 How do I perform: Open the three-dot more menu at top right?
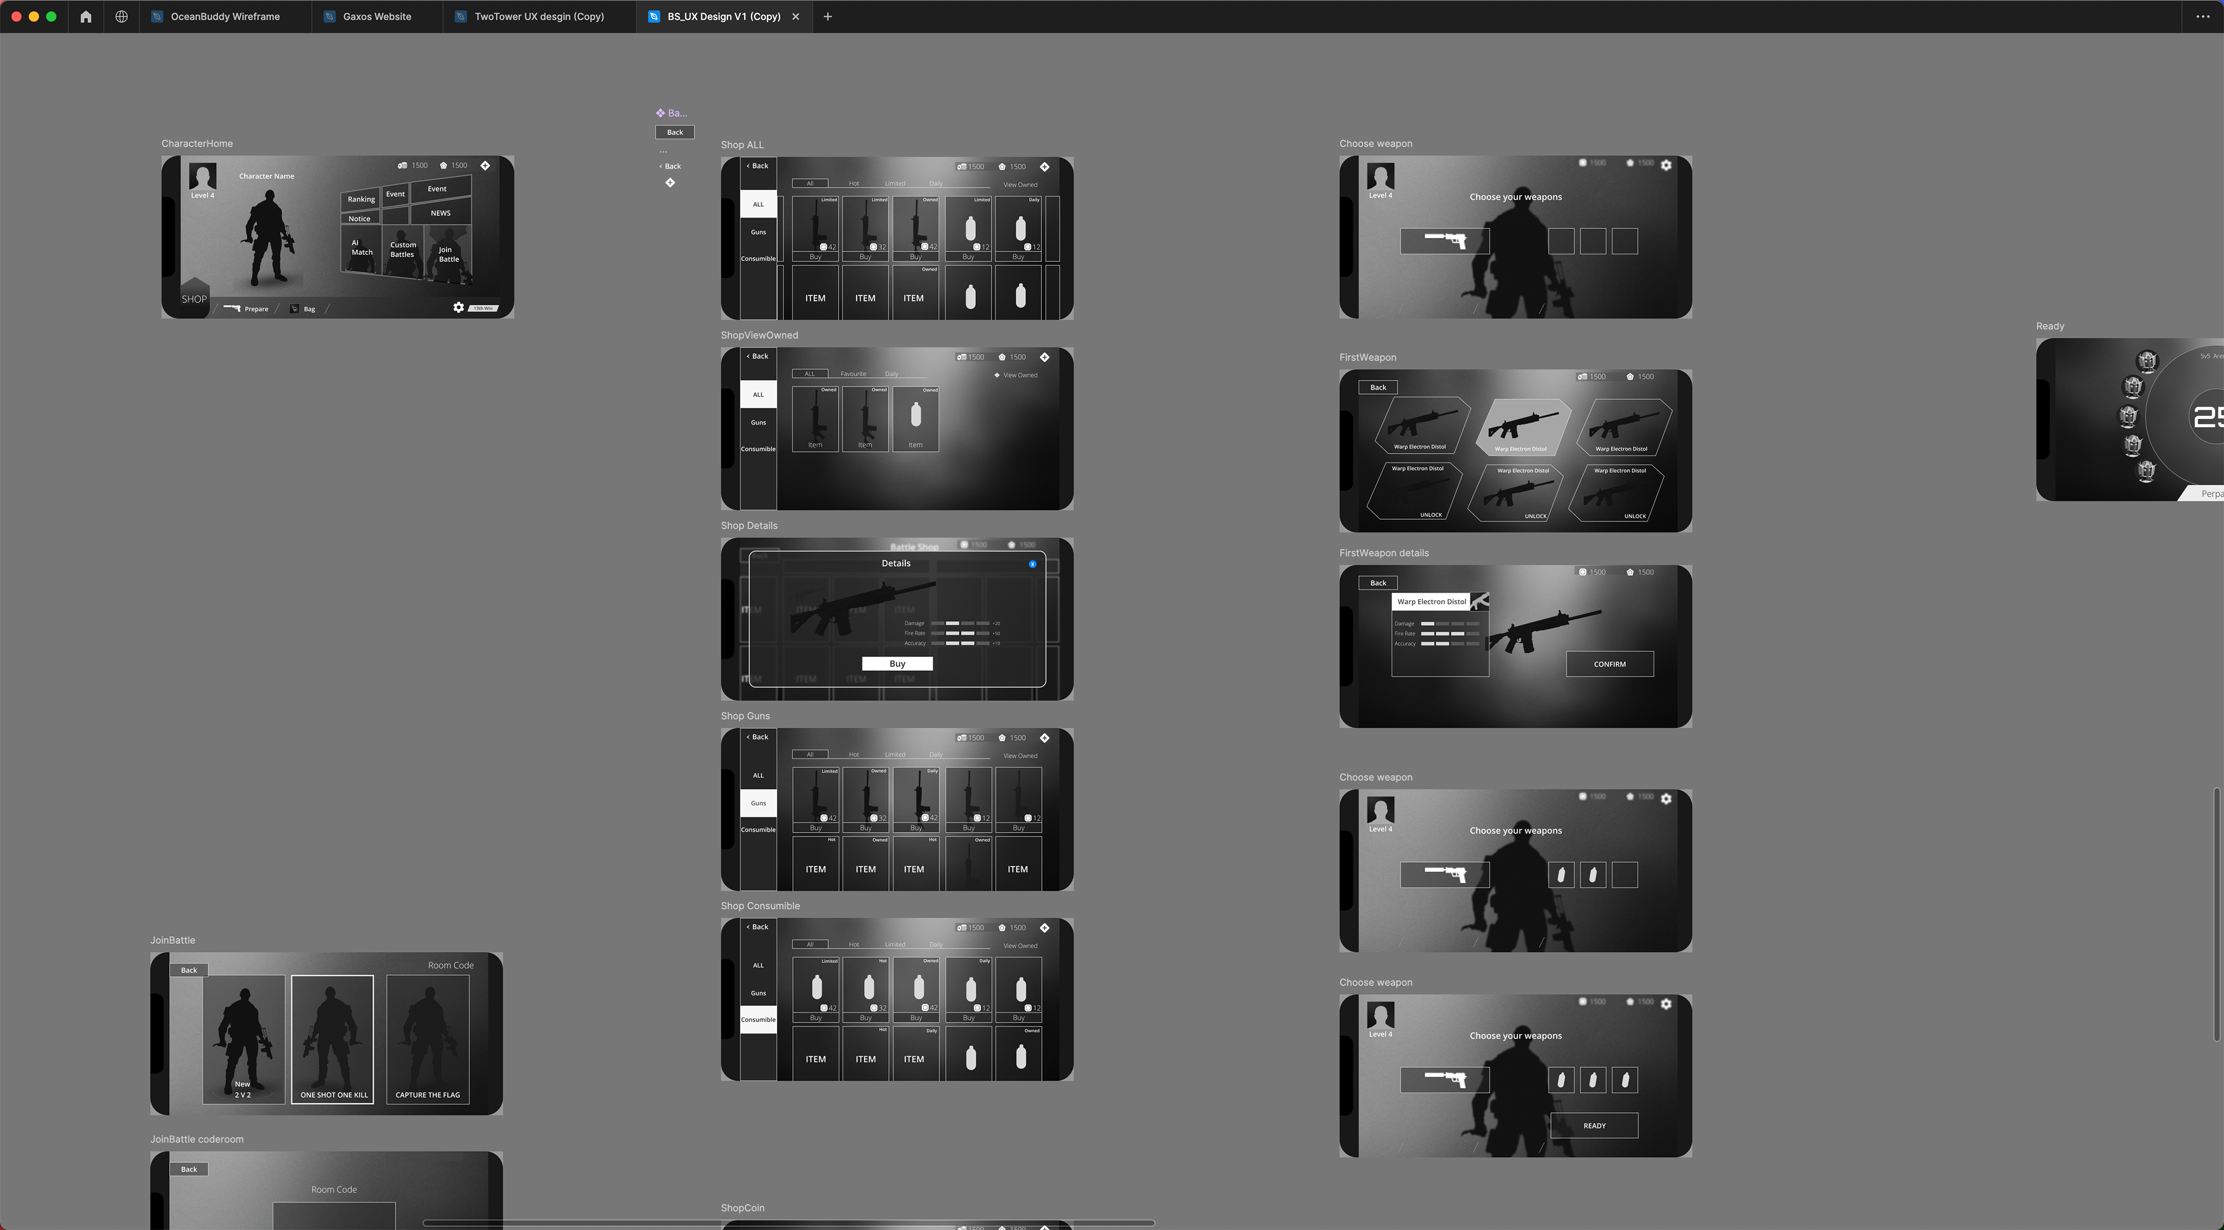coord(2203,16)
